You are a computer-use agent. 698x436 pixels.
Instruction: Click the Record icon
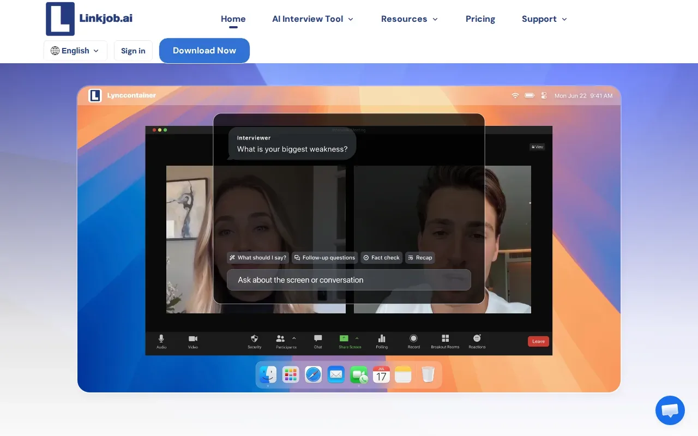pos(413,338)
